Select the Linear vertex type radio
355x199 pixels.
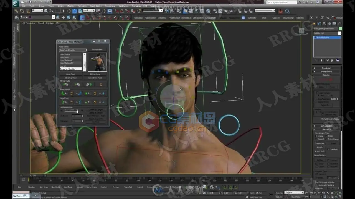click(316, 136)
